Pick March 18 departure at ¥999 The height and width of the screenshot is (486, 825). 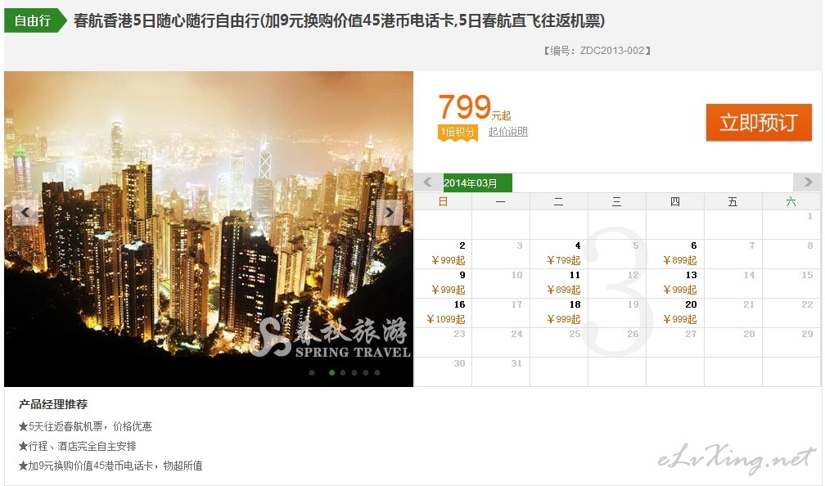point(559,313)
